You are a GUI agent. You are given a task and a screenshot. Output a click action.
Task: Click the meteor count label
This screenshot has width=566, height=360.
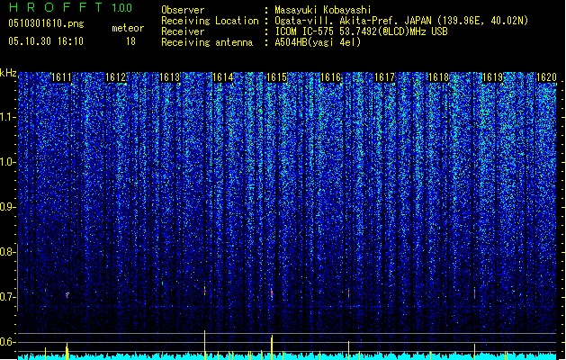[x=128, y=28]
